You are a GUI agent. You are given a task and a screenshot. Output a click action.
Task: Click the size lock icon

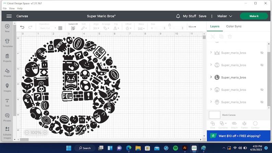[170, 25]
